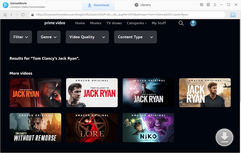
Task: Click the padlock icon in address bar
Action: click(32, 14)
